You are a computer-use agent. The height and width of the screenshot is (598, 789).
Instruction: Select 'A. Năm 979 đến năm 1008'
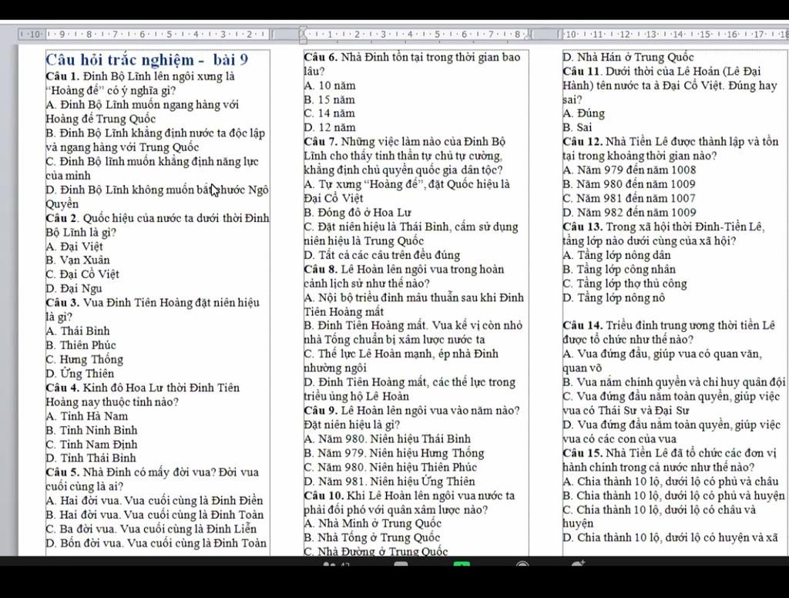[629, 170]
